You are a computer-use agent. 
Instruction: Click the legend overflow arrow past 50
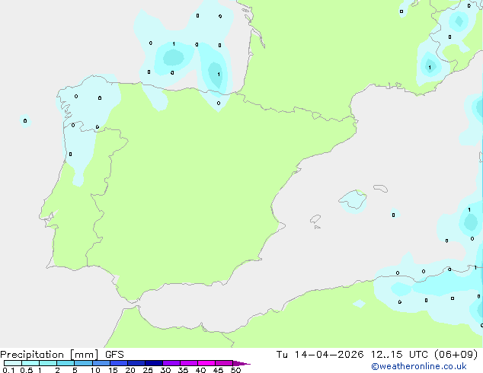[x=241, y=363]
